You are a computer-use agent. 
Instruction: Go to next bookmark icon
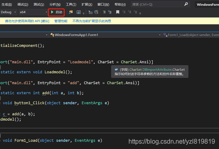coord(130,12)
